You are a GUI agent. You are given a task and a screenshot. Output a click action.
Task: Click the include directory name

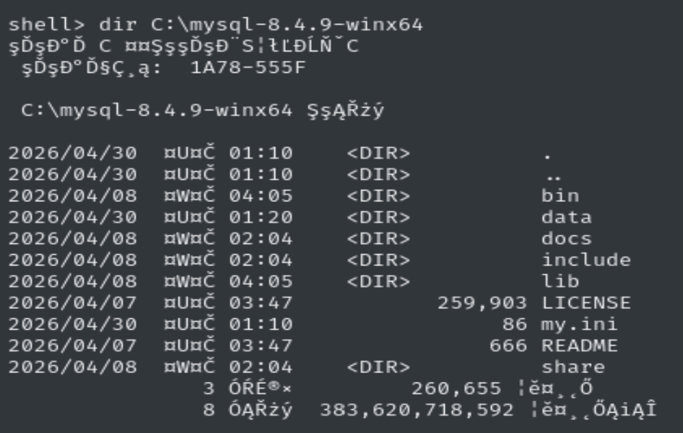[586, 260]
